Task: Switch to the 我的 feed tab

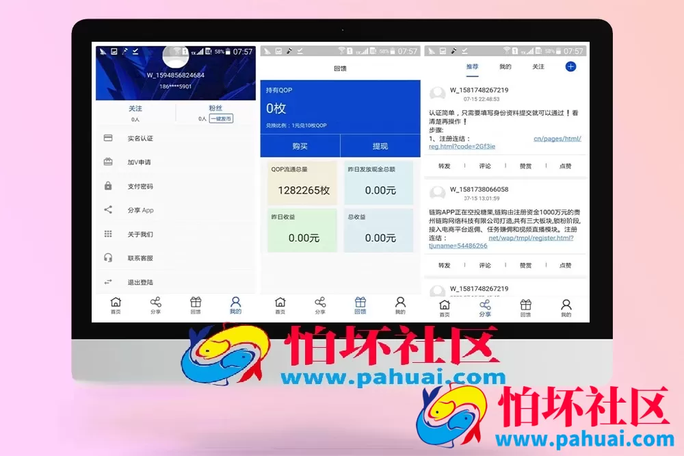Action: click(505, 67)
